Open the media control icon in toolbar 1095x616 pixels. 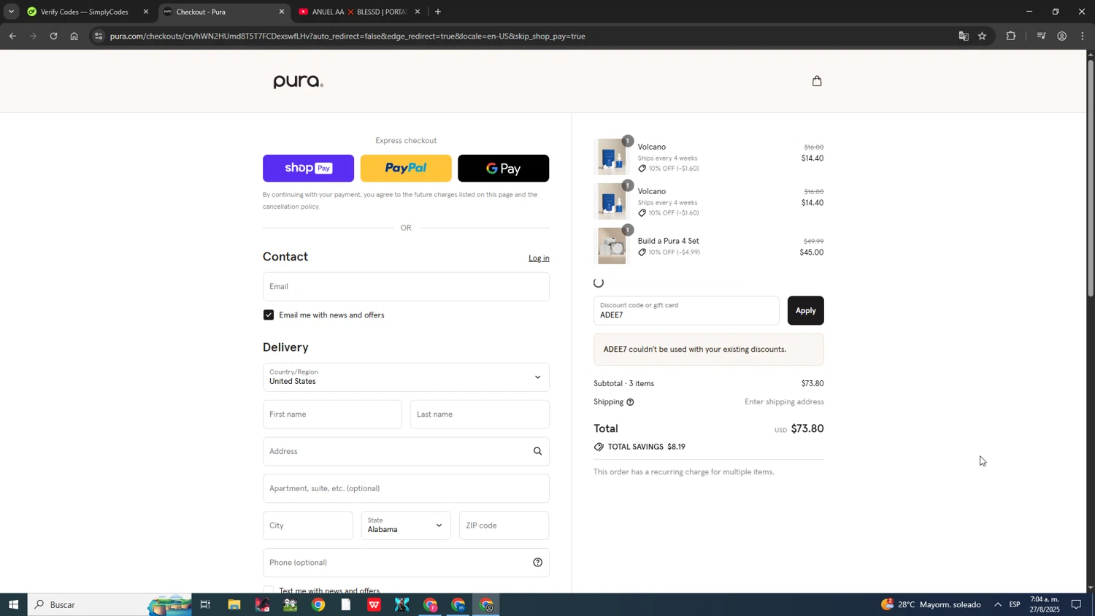[1042, 36]
